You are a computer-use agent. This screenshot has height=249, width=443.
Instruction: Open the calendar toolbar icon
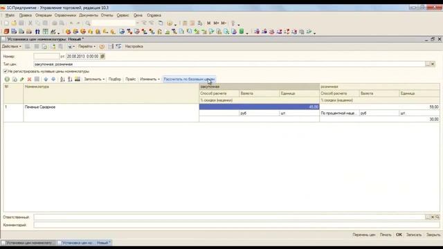click(192, 23)
